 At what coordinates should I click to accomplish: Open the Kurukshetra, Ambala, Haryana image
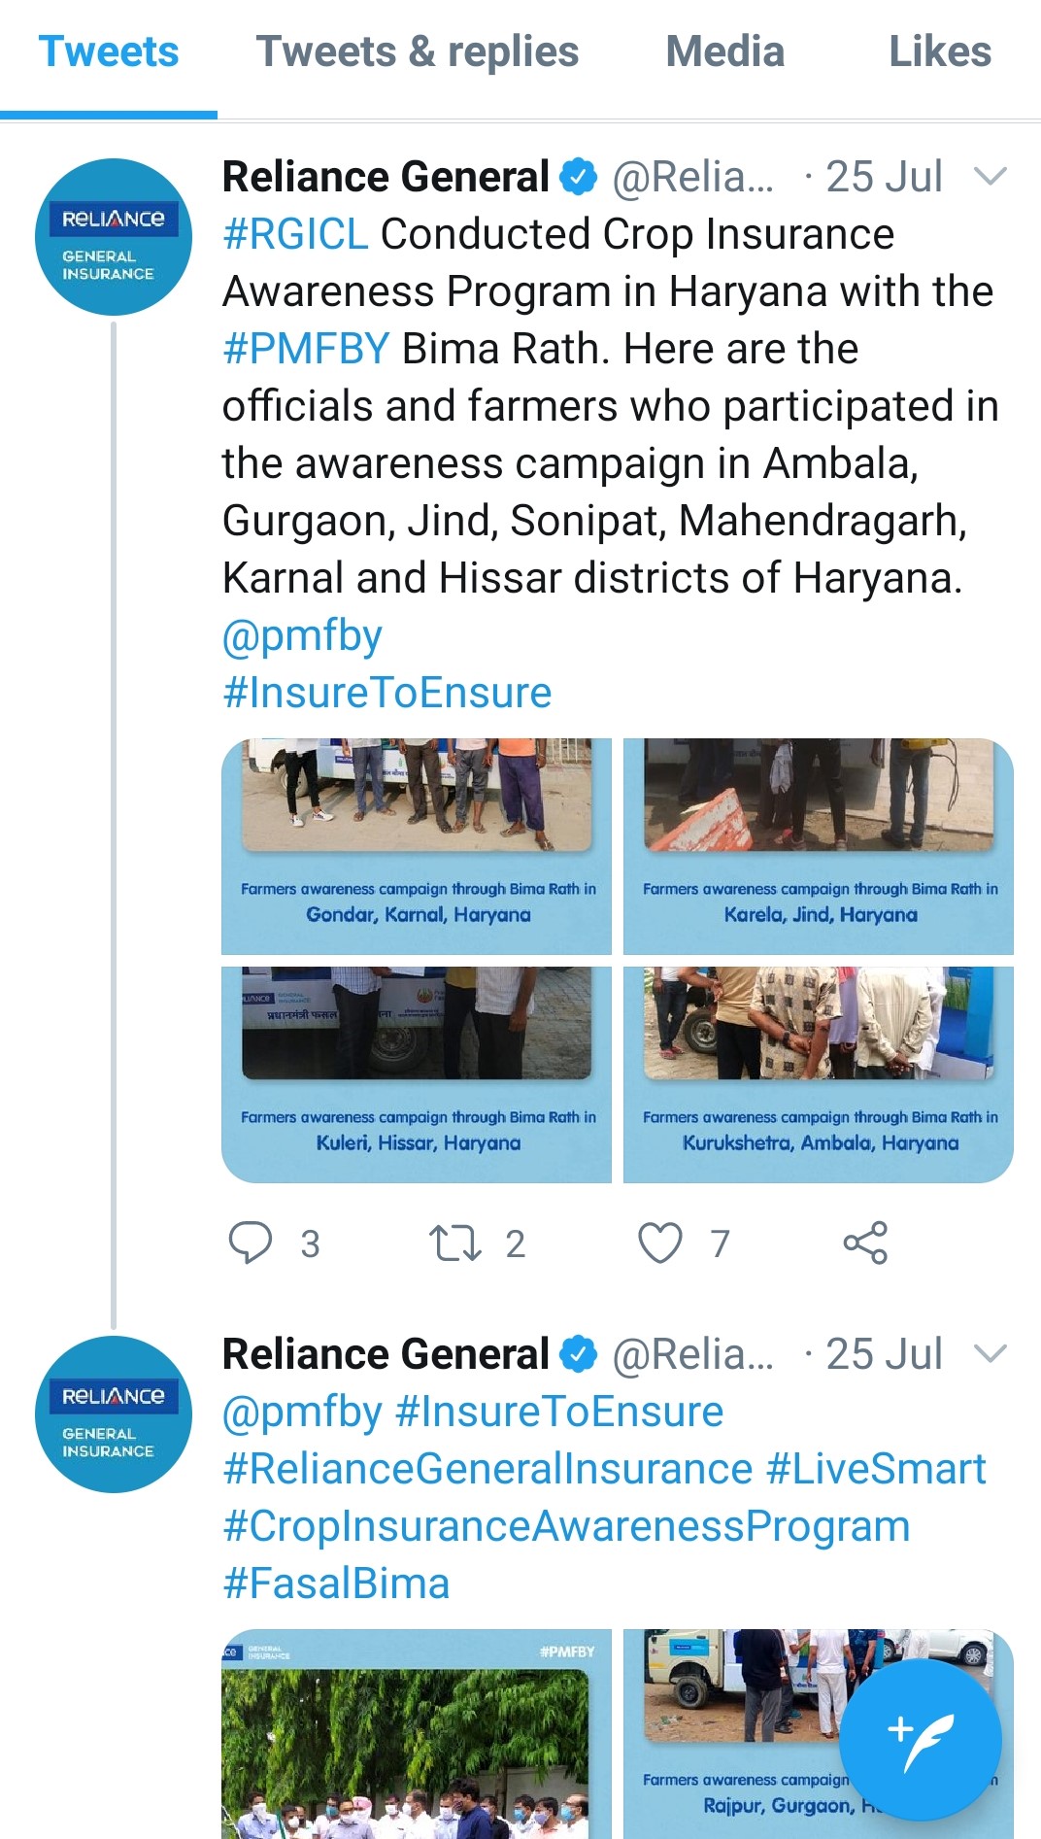(819, 1074)
